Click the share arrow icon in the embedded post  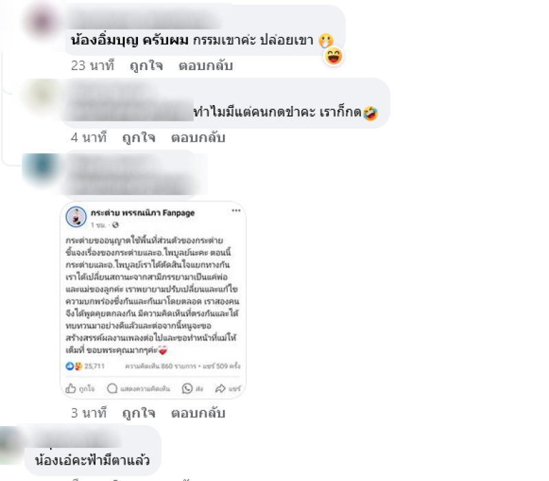tap(220, 388)
